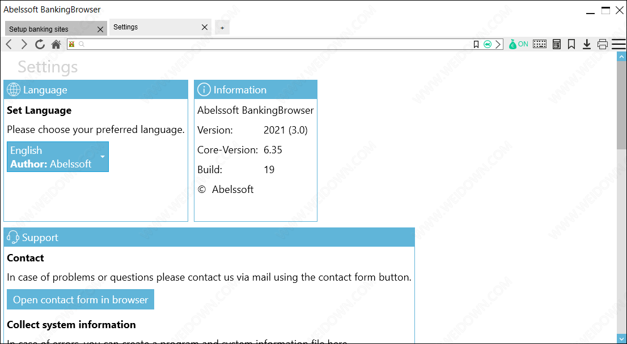This screenshot has width=627, height=344.
Task: Open the bookmarks list in toolbar
Action: pos(571,44)
